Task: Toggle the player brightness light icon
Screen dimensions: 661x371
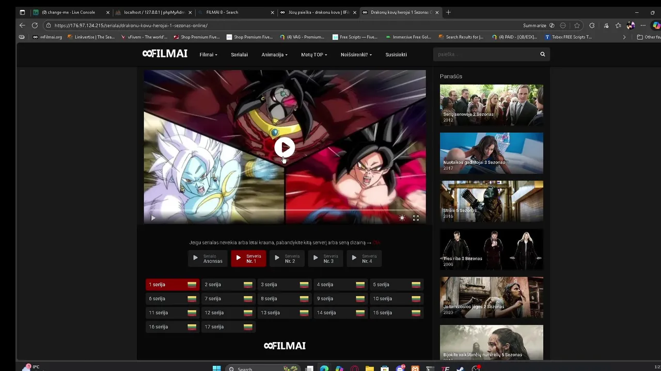Action: [x=402, y=218]
